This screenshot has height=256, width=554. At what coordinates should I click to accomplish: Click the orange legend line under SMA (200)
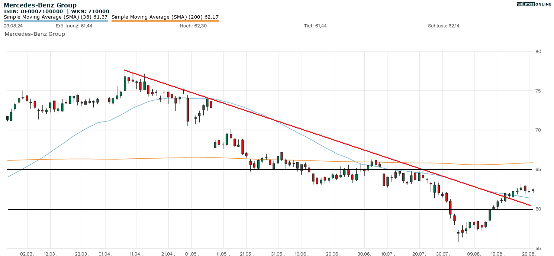click(165, 21)
